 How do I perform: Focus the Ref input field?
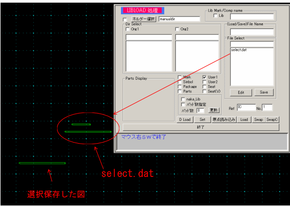point(246,107)
